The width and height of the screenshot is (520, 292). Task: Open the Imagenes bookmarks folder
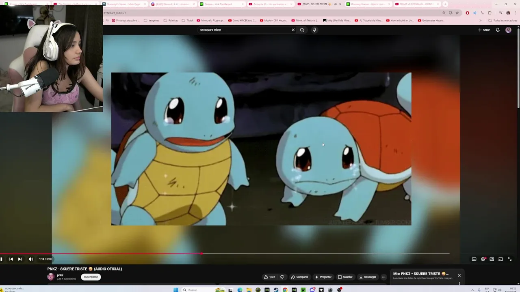152,20
